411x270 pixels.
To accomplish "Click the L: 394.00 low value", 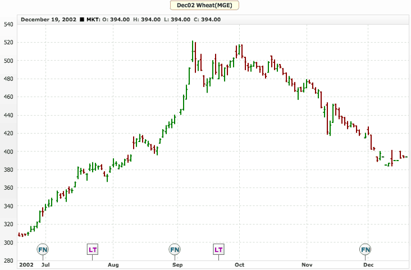I will (x=177, y=20).
